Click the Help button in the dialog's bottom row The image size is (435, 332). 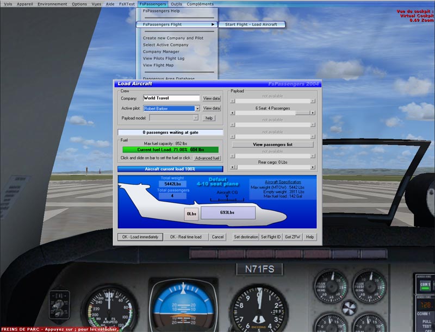tap(310, 237)
